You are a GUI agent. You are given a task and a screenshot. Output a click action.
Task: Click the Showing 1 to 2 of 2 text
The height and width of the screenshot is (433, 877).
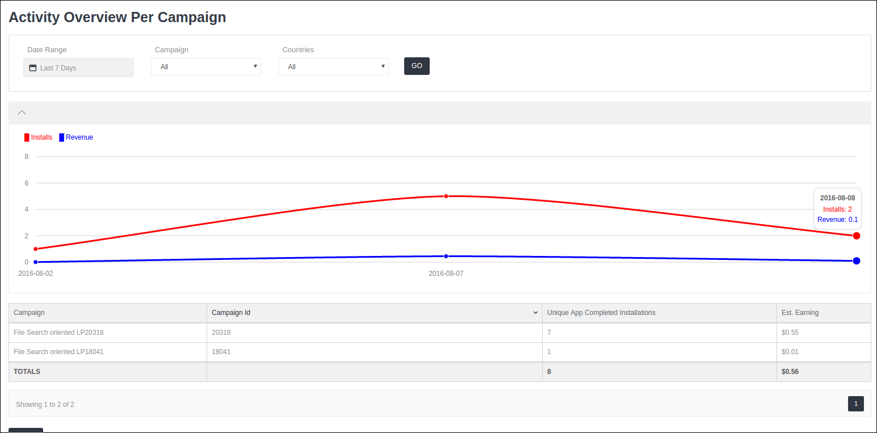click(45, 405)
